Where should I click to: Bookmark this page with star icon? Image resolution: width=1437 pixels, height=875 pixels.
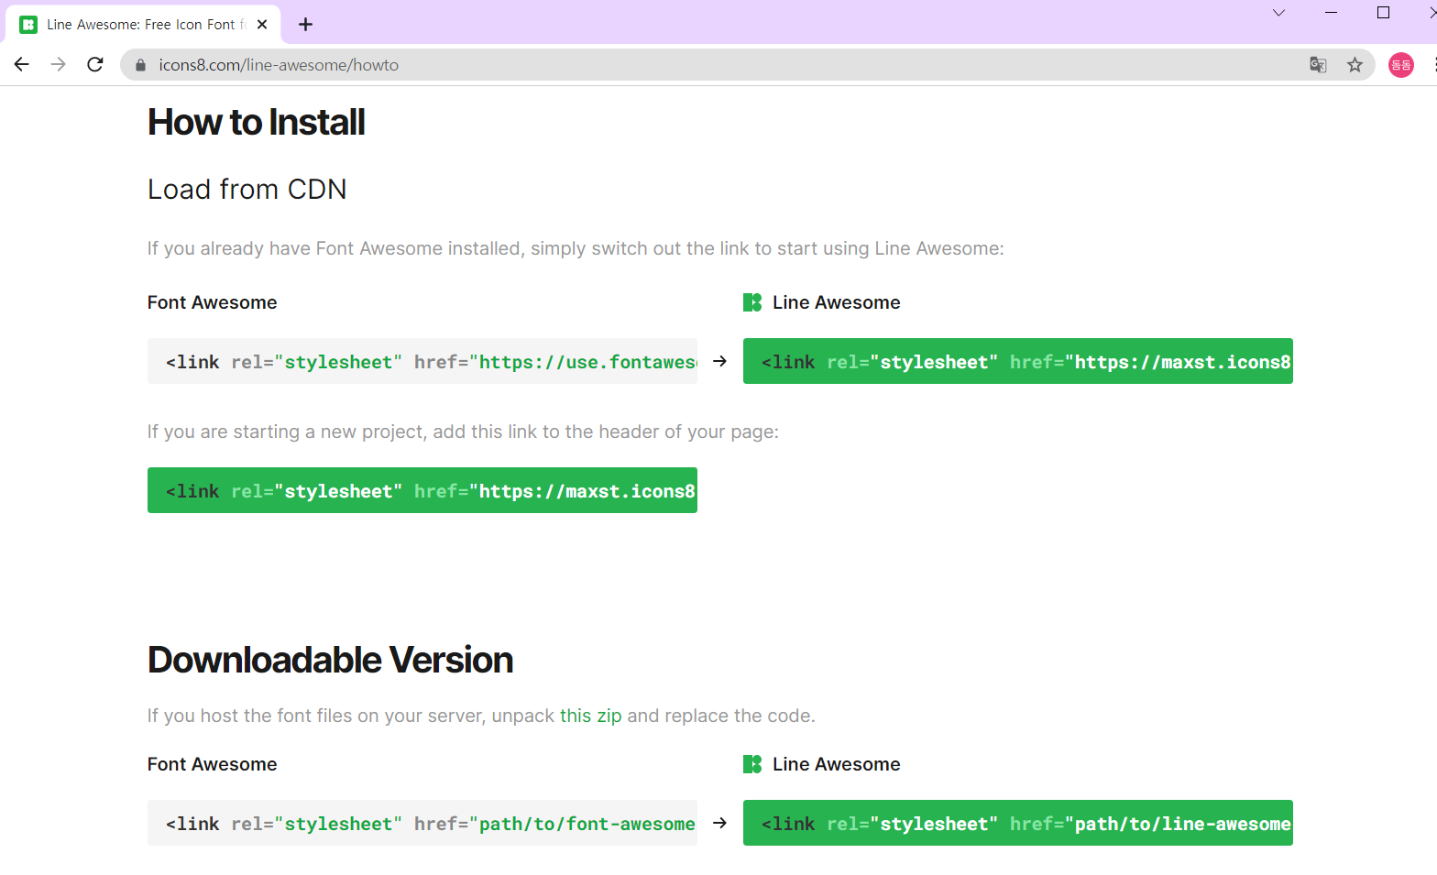(x=1355, y=64)
